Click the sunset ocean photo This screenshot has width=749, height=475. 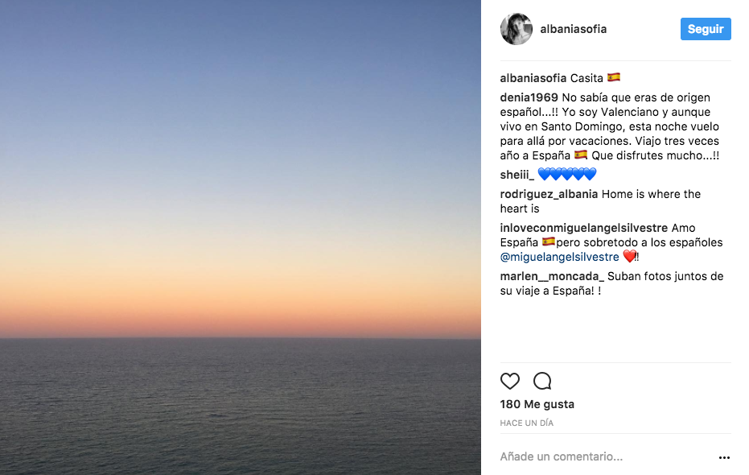[241, 237]
